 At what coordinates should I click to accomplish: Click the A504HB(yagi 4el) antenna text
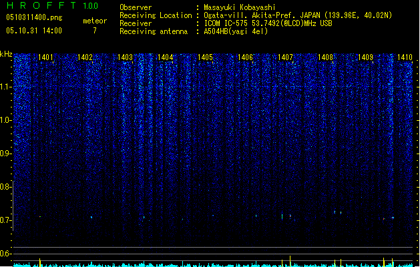pos(236,31)
